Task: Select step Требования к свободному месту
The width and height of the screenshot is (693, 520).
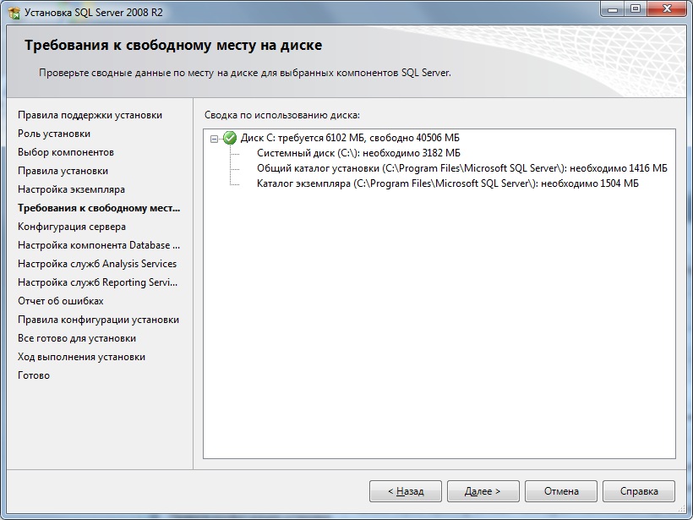Action: (x=99, y=208)
